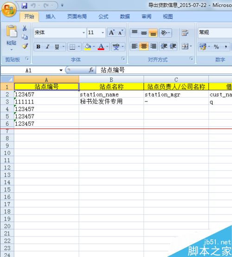Expand the name box dropdown arrow

click(x=61, y=70)
